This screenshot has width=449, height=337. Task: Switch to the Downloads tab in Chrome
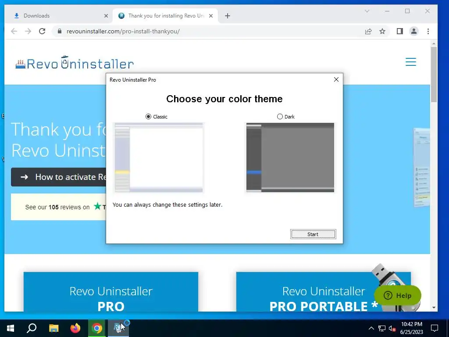click(59, 16)
